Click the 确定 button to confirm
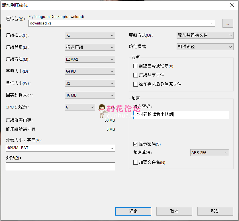 pos(133,211)
